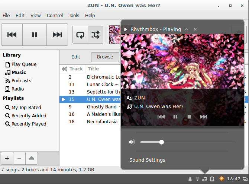Click the add playlist plus button
Screen dimensions: 249x184
click(x=7, y=158)
